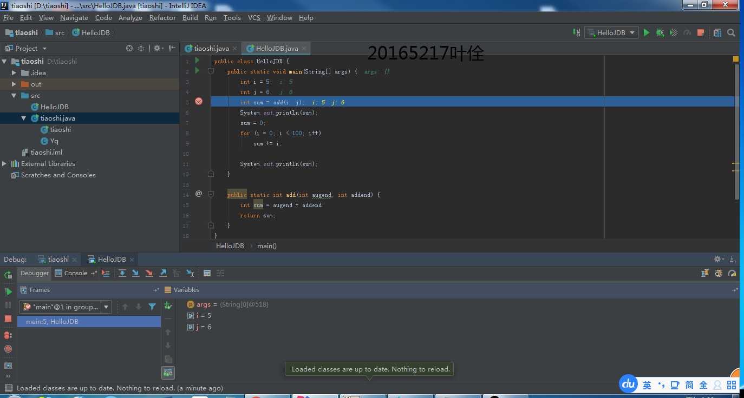Run HelloJDB with Coverage icon
The width and height of the screenshot is (744, 398).
(674, 32)
